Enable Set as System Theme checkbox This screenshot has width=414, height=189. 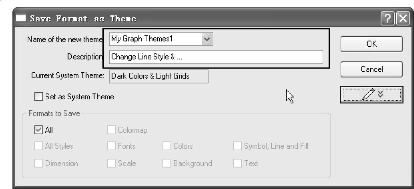[x=38, y=97]
